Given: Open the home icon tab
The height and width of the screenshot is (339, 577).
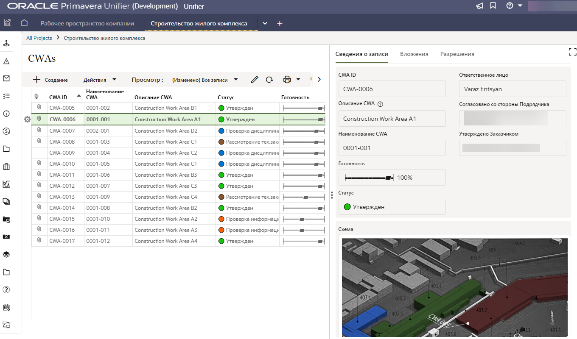Looking at the screenshot, I should pos(24,23).
